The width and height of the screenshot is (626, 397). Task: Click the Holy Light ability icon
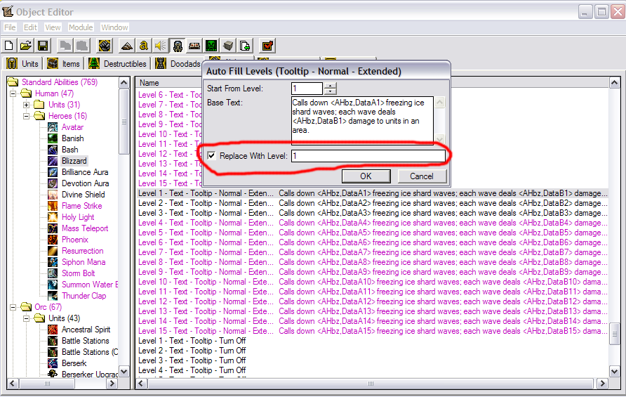point(53,217)
